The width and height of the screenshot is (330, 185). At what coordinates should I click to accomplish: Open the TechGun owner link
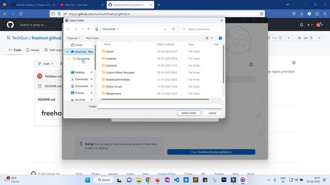[x=20, y=38]
